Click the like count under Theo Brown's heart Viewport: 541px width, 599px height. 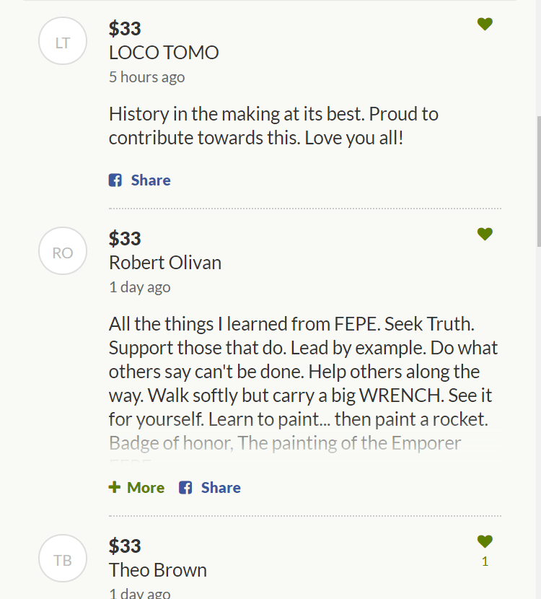[485, 561]
